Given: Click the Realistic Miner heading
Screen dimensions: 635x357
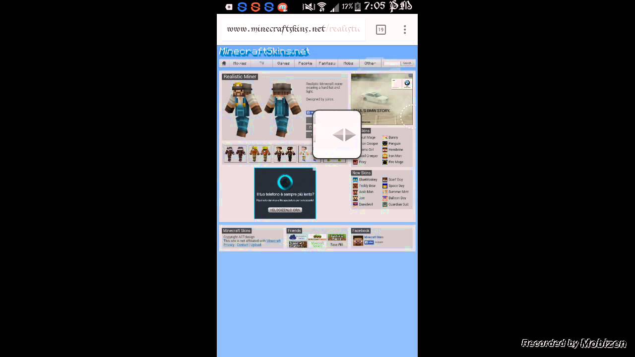Looking at the screenshot, I should coord(240,77).
